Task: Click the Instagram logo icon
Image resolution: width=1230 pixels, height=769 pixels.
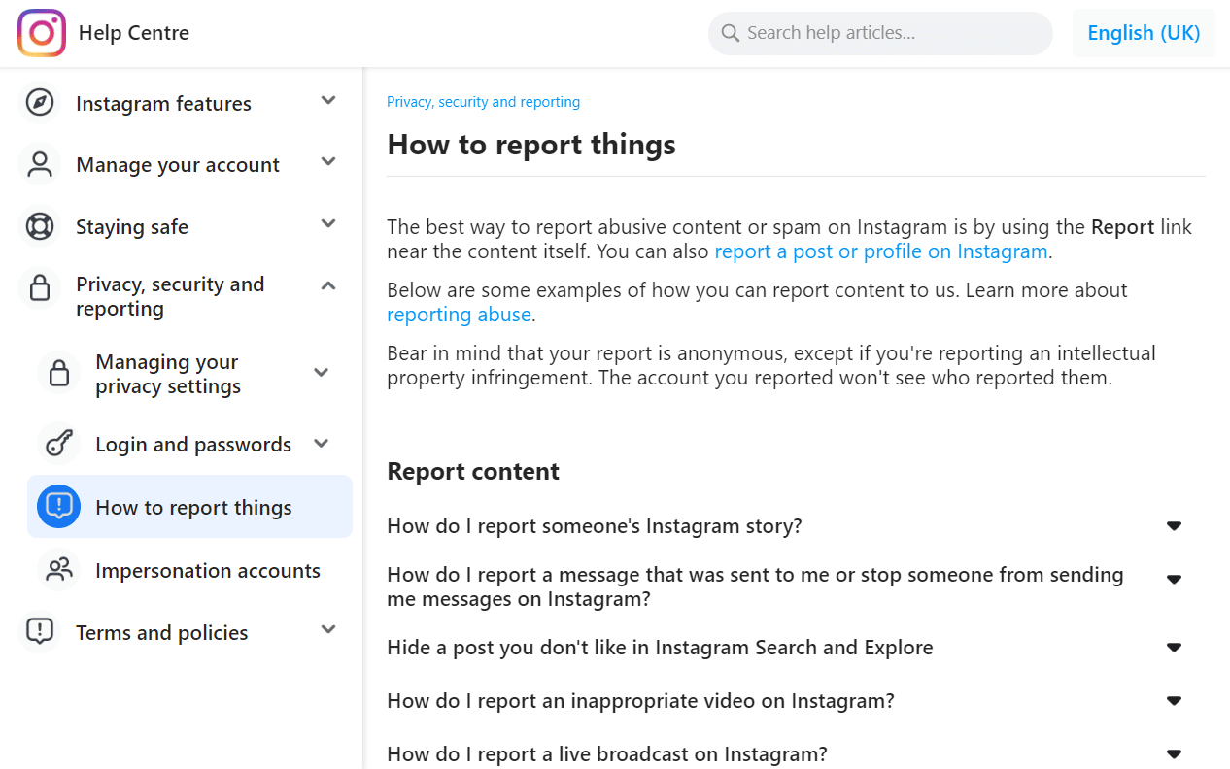Action: [x=42, y=33]
